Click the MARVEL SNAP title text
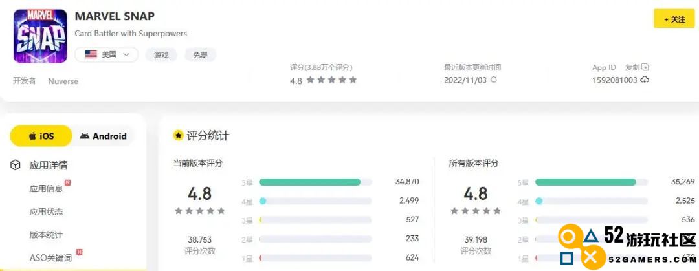Image resolution: width=699 pixels, height=271 pixels. tap(115, 16)
